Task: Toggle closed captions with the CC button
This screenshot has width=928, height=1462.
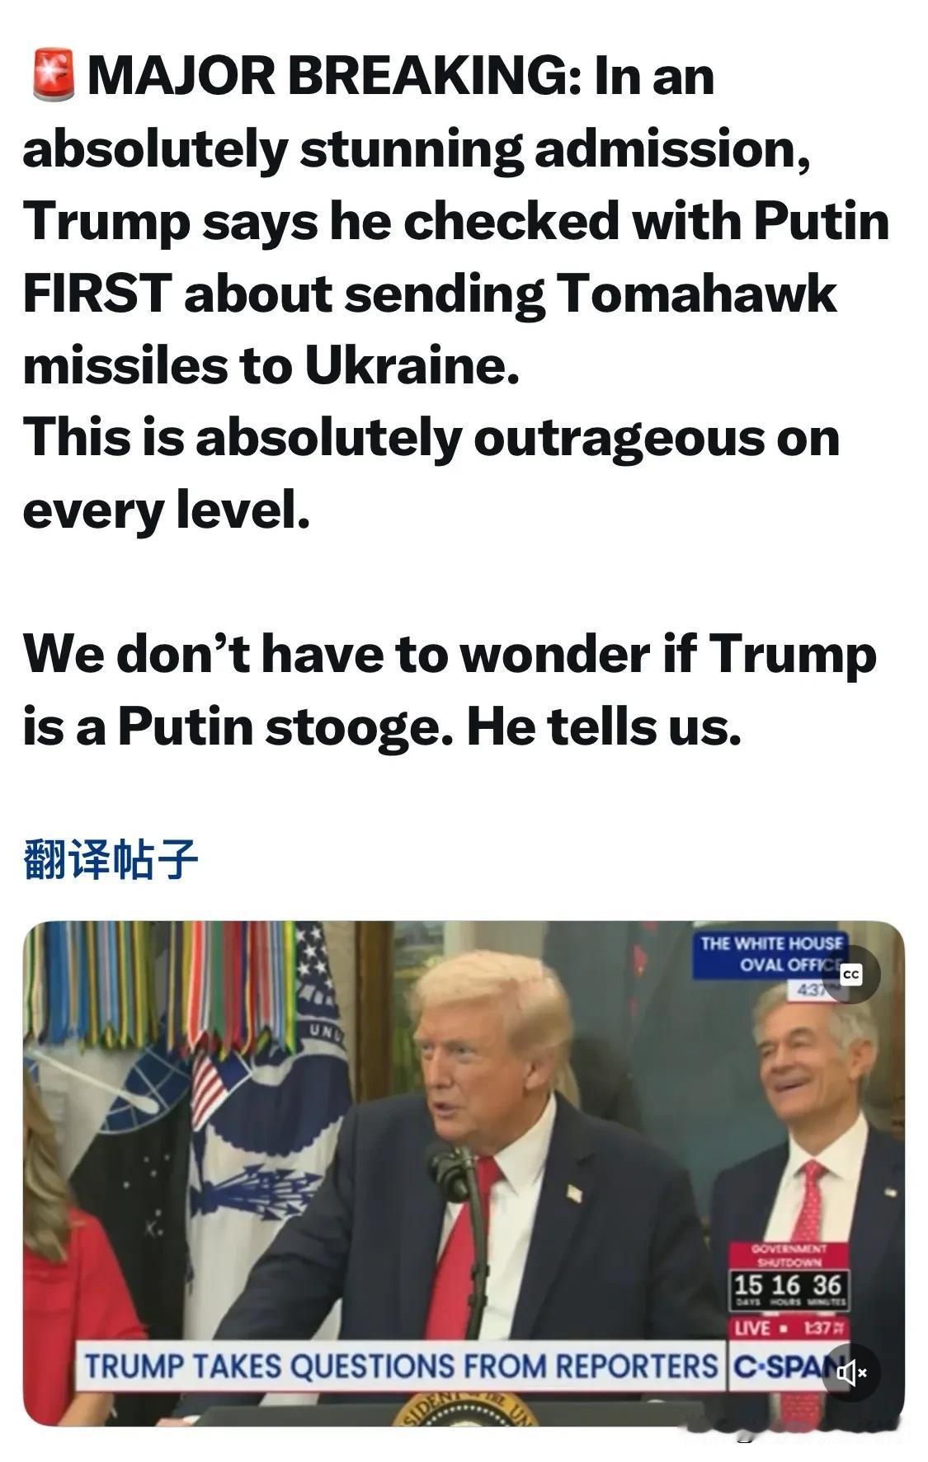Action: click(x=851, y=975)
